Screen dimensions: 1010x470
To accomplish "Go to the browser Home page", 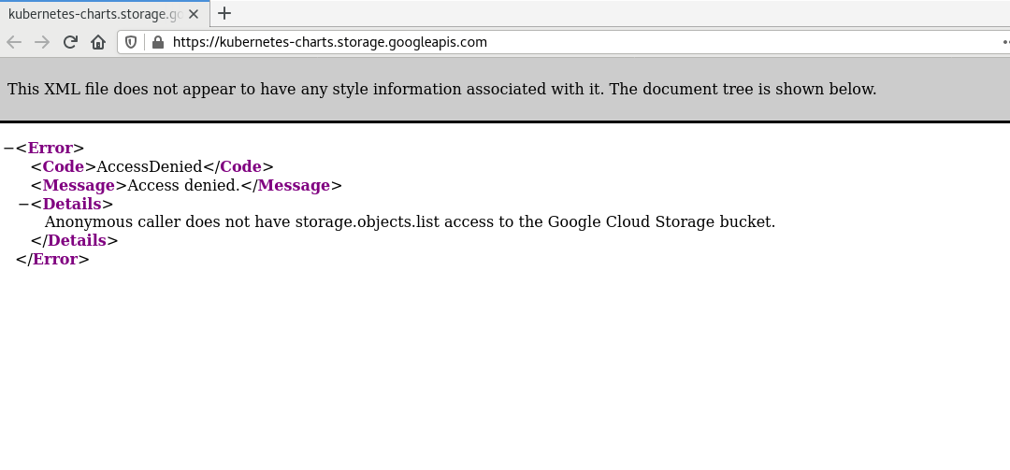I will tap(98, 42).
